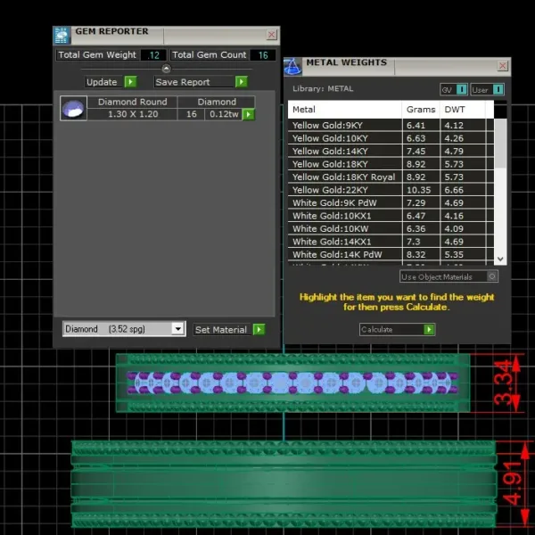Click the metal list scroll down arrow

point(500,259)
